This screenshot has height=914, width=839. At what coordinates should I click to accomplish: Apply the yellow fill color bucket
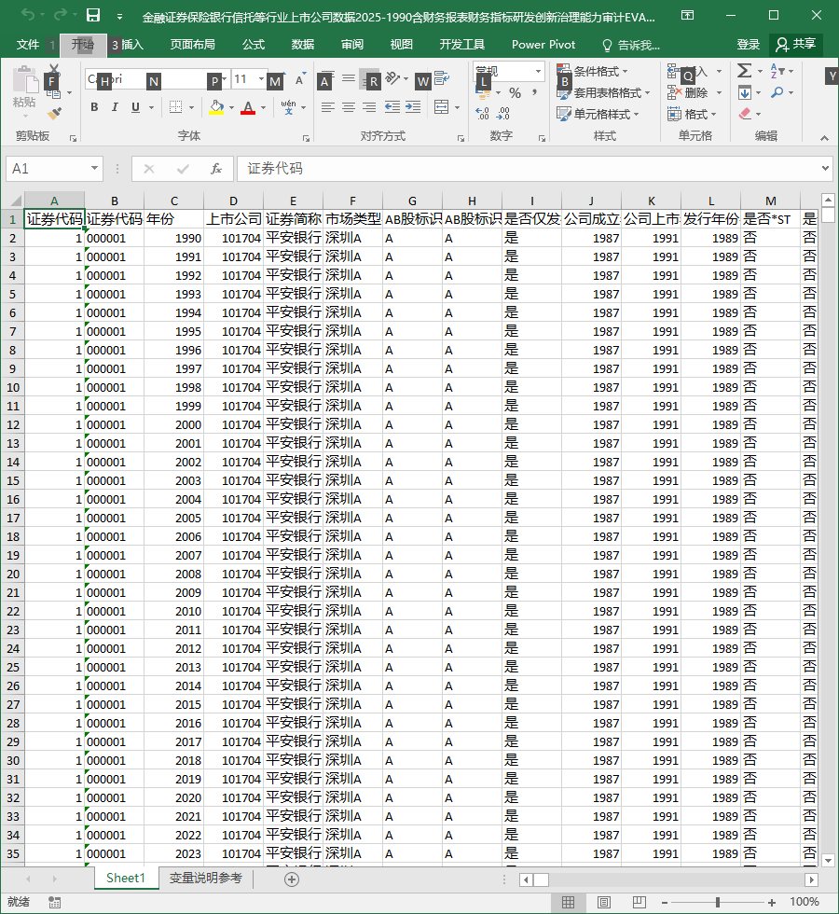coord(216,108)
